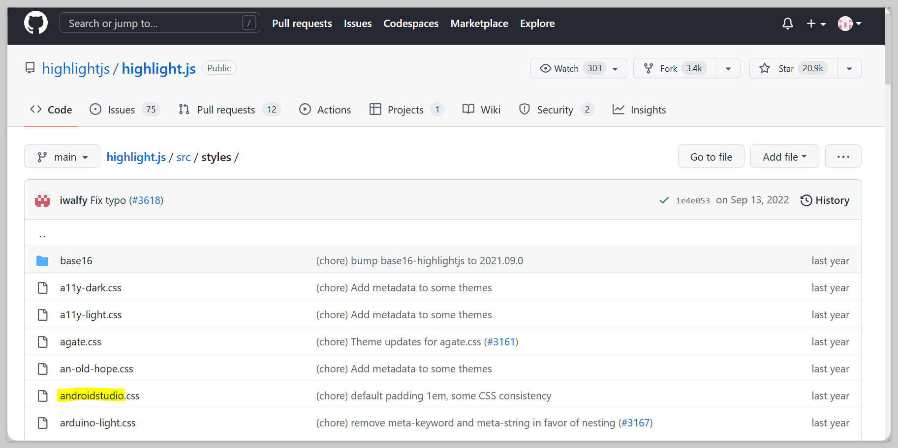Open issue #3161 link in agate.css row
The height and width of the screenshot is (448, 898).
point(501,342)
